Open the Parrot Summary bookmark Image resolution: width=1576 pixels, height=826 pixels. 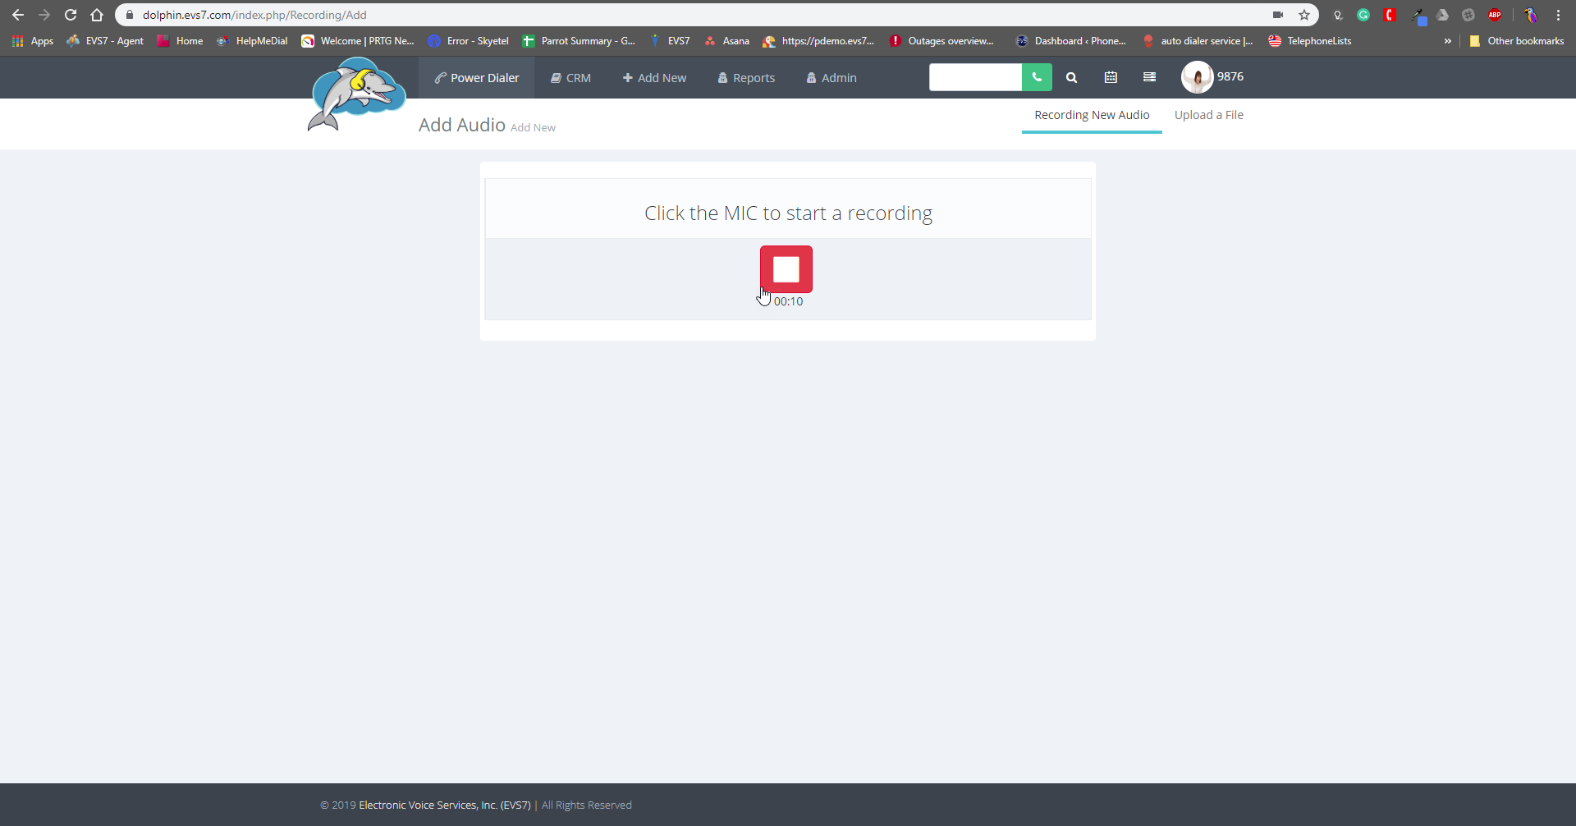[x=579, y=41]
